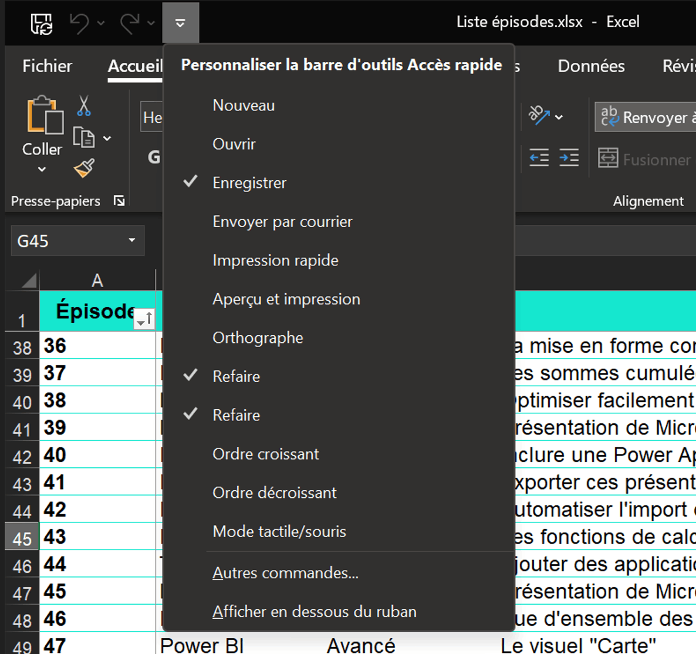The height and width of the screenshot is (654, 696).
Task: Switch to the Accueil tab
Action: click(x=135, y=66)
